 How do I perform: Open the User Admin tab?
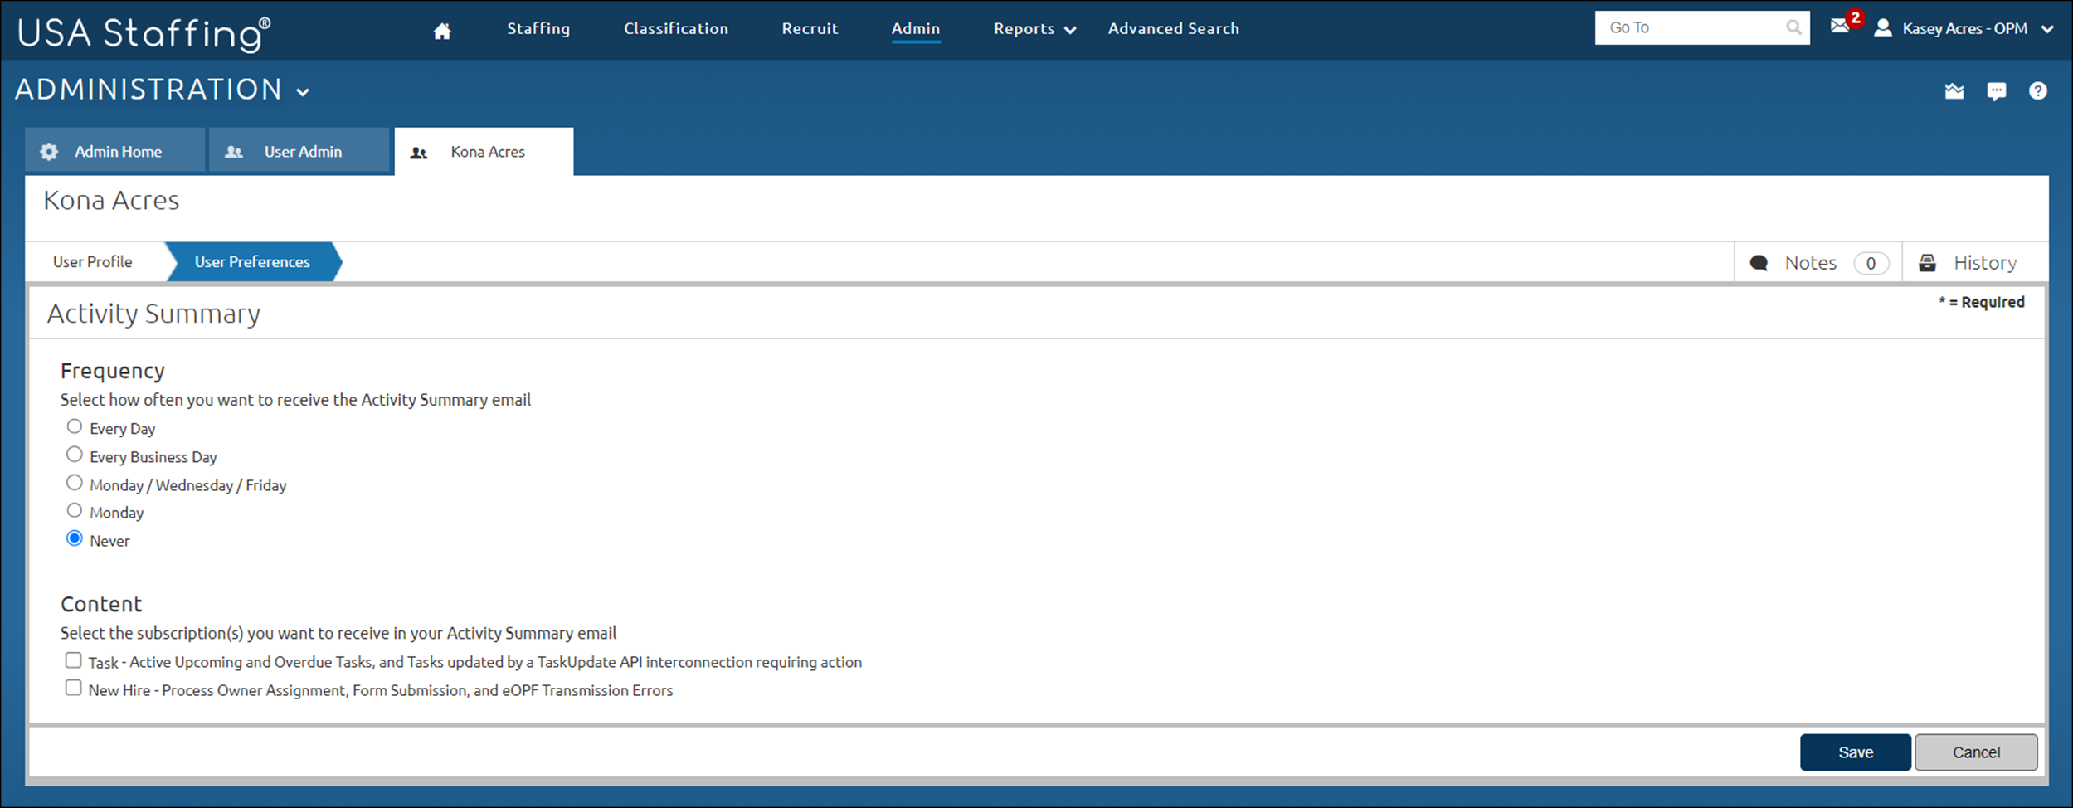302,151
